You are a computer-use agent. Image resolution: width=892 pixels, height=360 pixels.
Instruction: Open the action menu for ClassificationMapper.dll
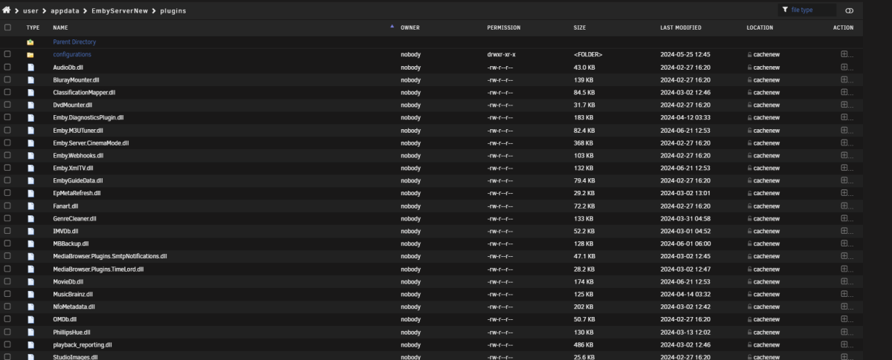click(x=844, y=93)
